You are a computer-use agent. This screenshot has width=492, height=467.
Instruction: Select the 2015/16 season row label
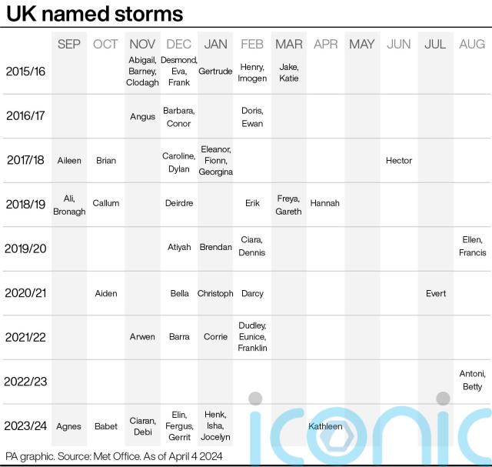[25, 72]
